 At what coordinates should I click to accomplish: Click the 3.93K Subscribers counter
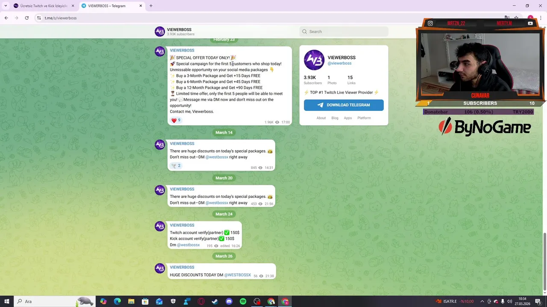coord(313,80)
